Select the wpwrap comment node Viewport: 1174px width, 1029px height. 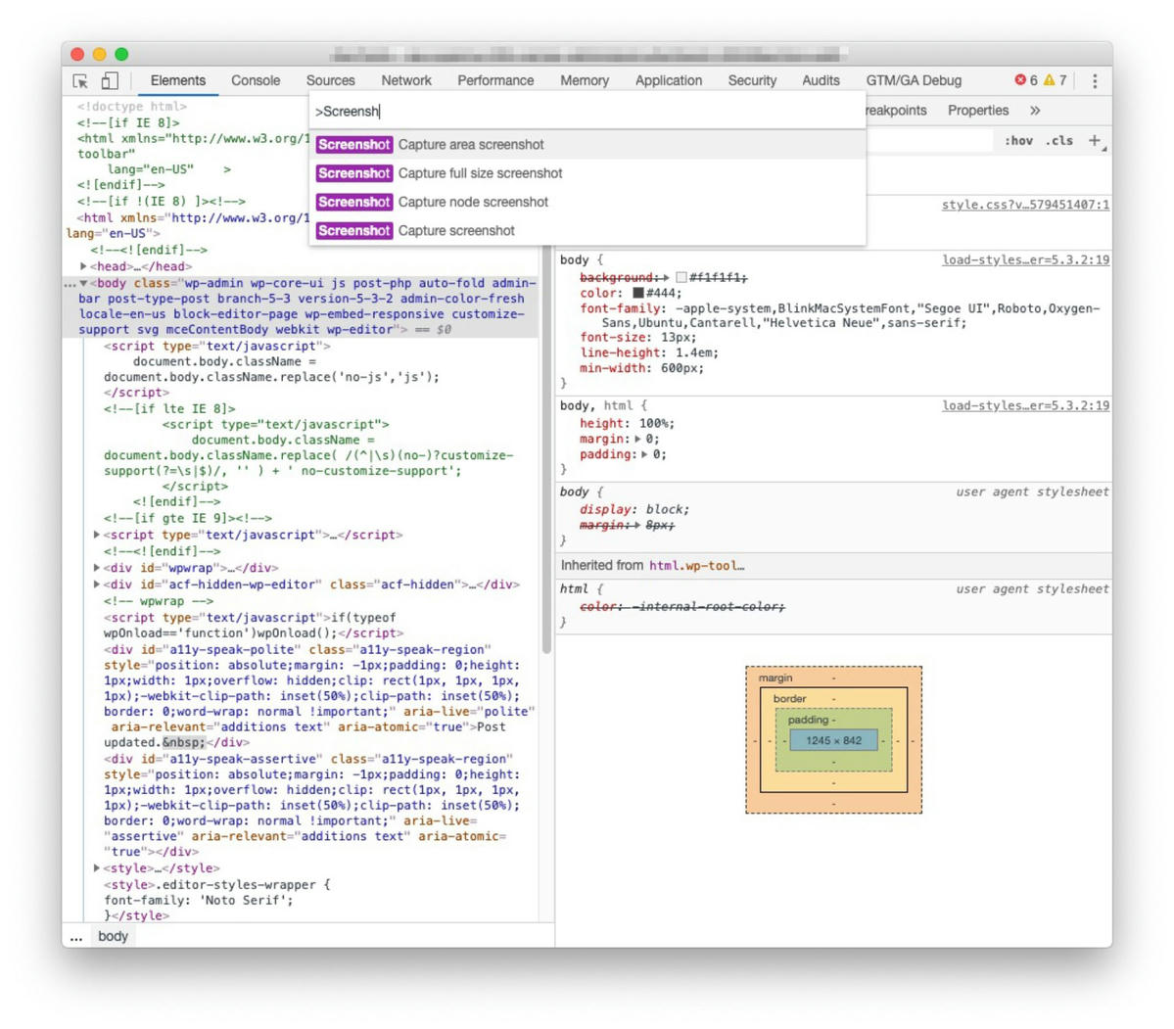[158, 601]
